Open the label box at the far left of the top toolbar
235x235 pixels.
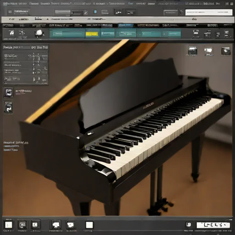coord(21,11)
